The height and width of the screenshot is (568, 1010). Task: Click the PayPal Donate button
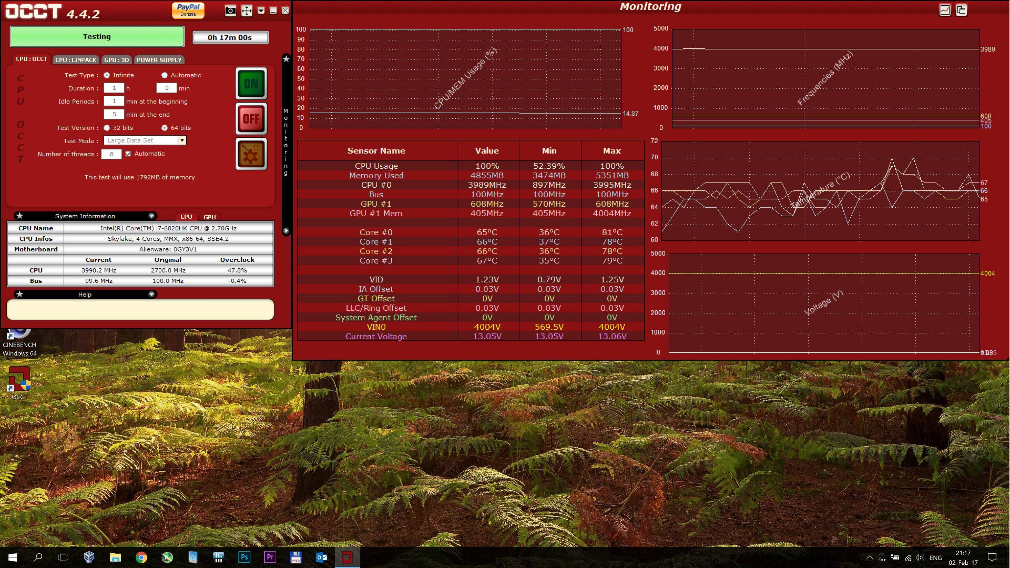tap(188, 10)
